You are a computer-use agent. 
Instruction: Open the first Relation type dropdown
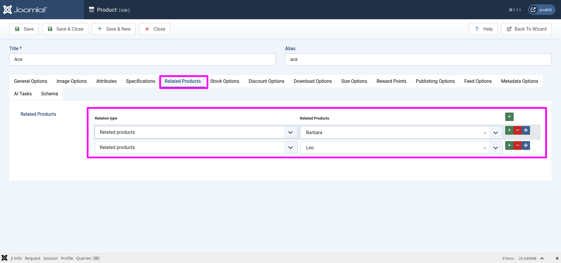(196, 132)
